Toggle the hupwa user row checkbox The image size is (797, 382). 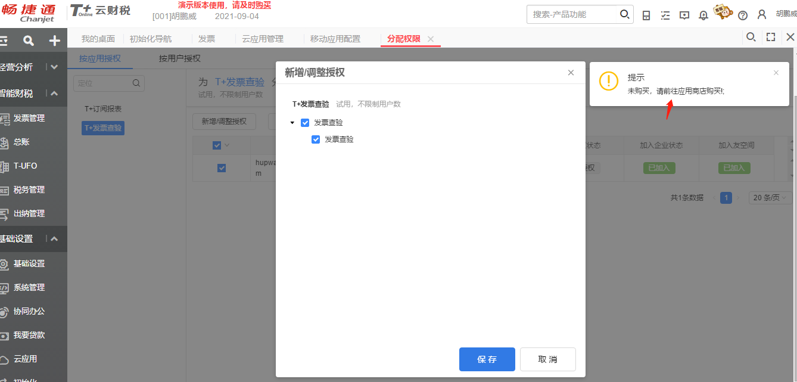222,168
